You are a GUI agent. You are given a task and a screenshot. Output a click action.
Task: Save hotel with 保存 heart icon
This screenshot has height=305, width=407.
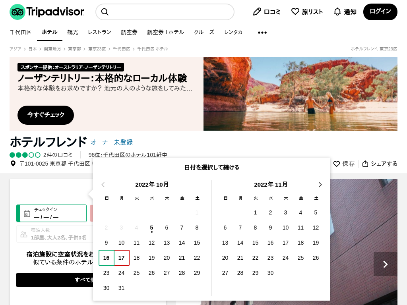[x=337, y=164]
